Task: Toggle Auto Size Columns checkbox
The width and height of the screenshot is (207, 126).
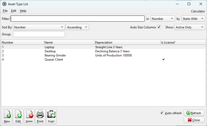Action: coord(159,27)
